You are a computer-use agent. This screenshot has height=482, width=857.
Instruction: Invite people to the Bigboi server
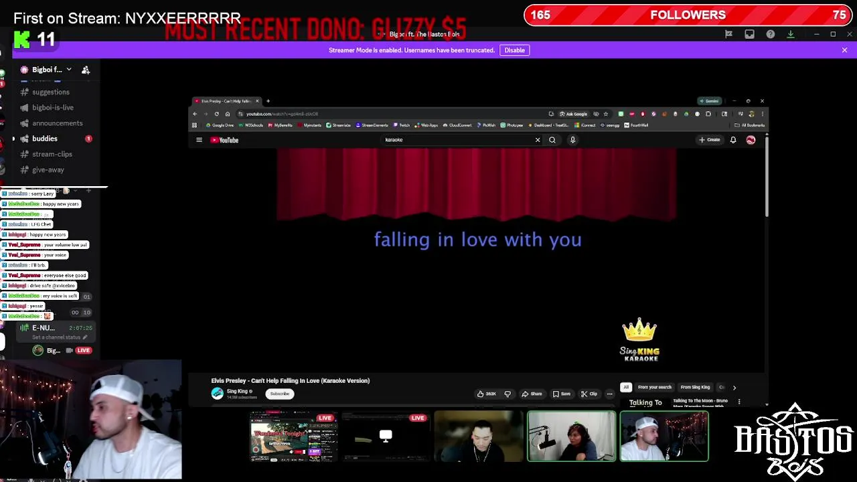coord(86,70)
